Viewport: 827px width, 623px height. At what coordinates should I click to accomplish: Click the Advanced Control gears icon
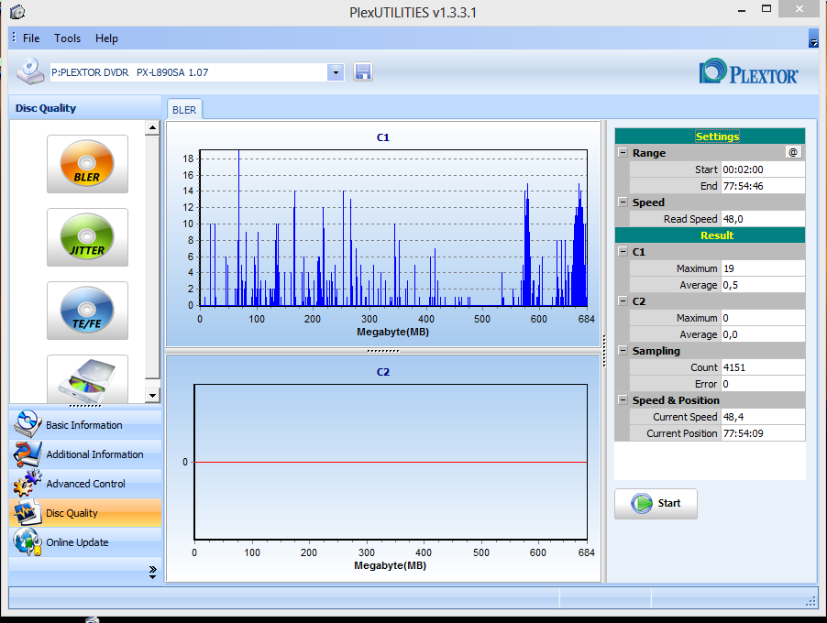[27, 484]
